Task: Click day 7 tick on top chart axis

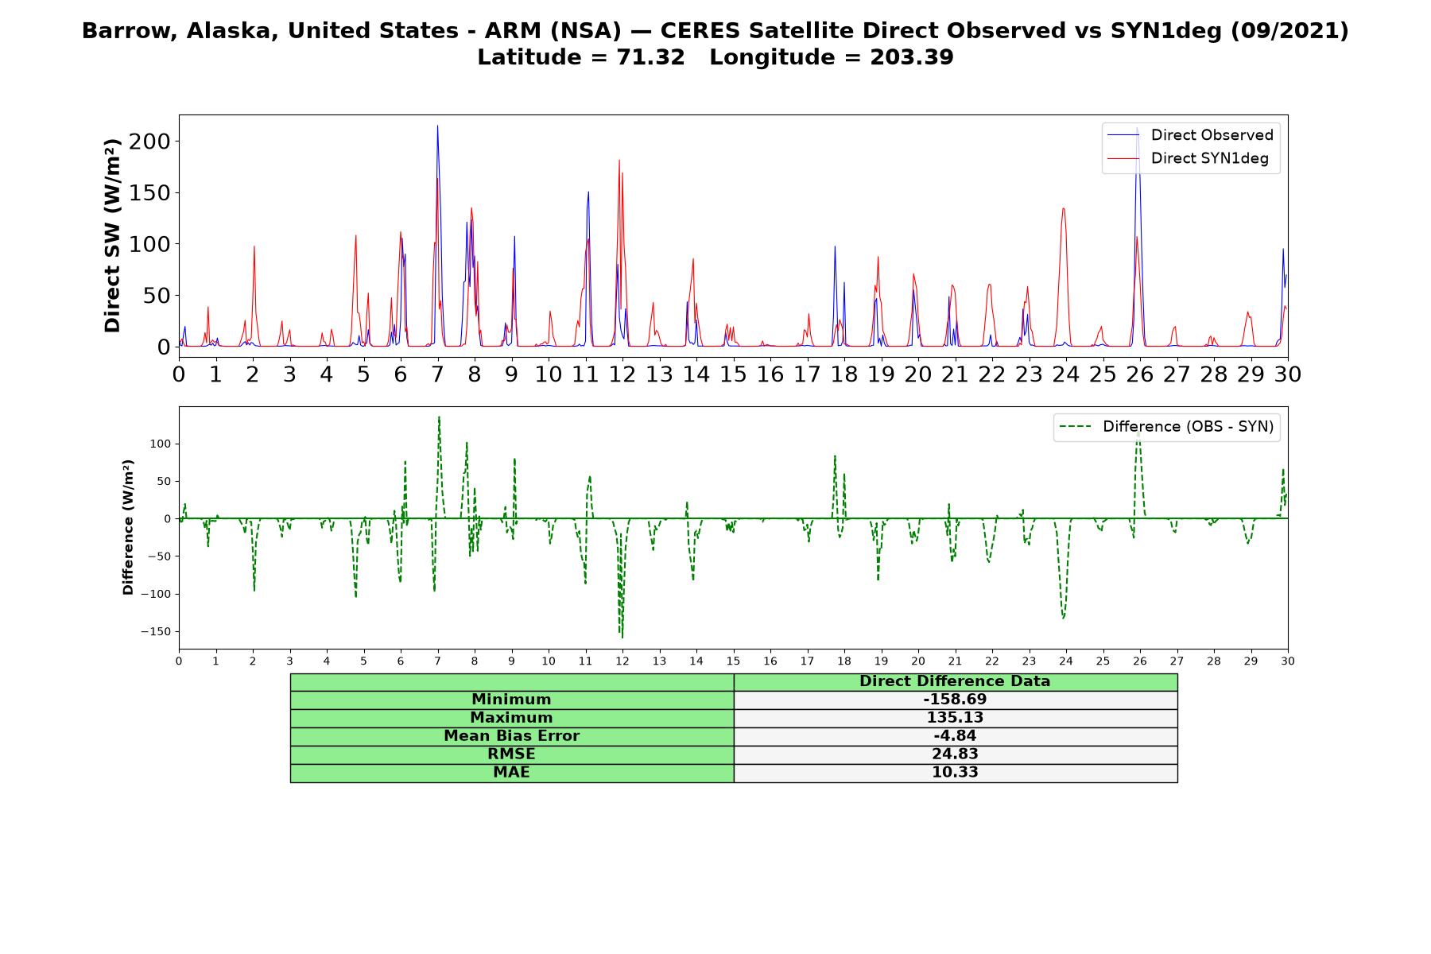Action: (437, 374)
